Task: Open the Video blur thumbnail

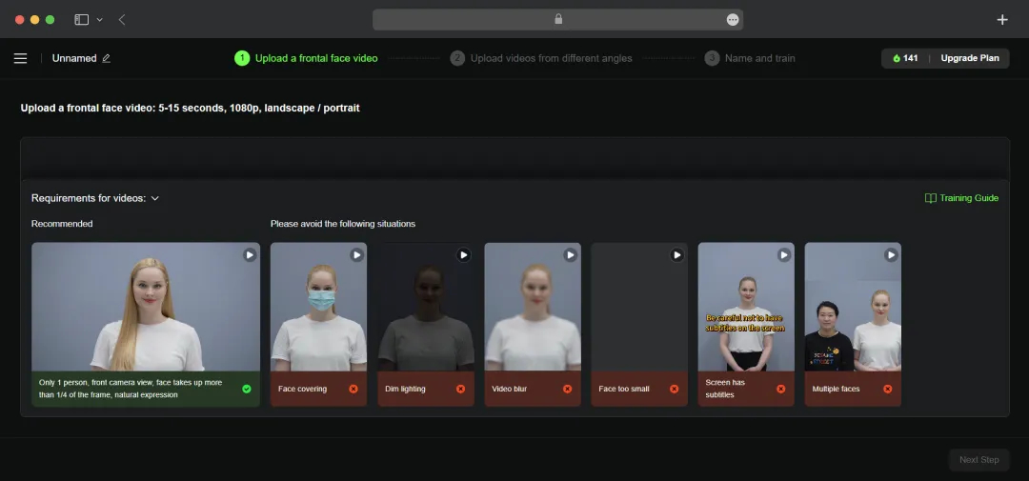Action: click(533, 307)
